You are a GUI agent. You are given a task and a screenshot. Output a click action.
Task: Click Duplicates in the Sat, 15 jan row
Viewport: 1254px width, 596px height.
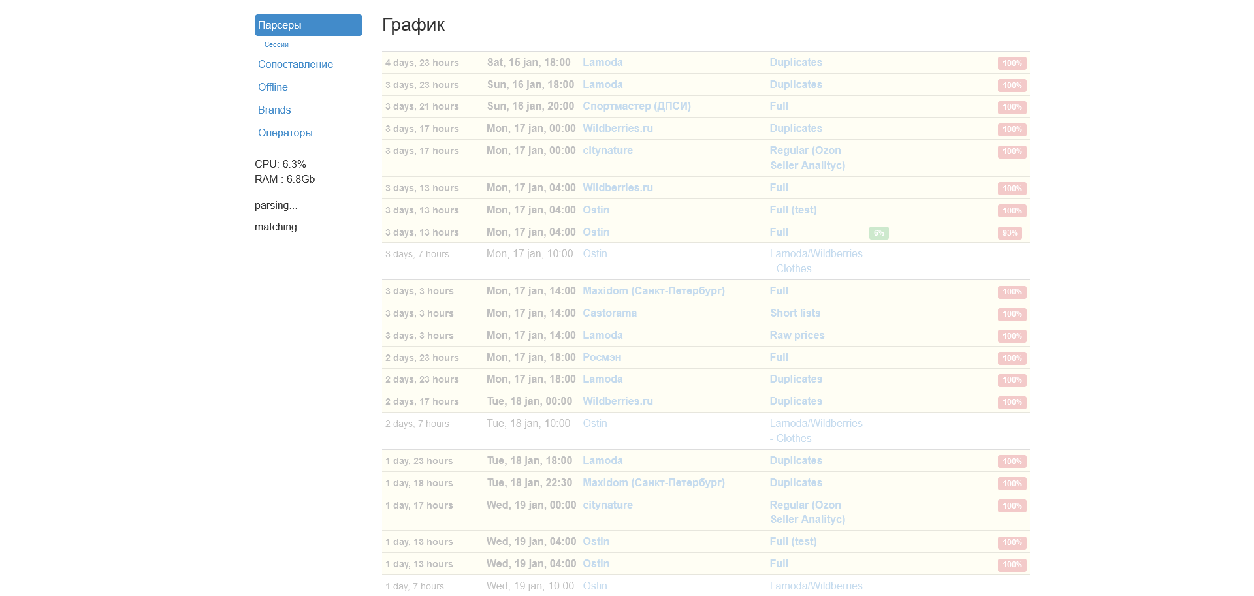coord(796,63)
